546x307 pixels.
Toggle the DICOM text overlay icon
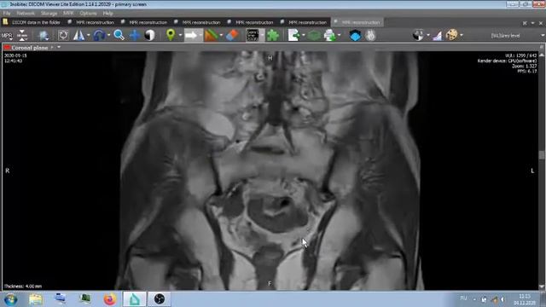pos(253,35)
